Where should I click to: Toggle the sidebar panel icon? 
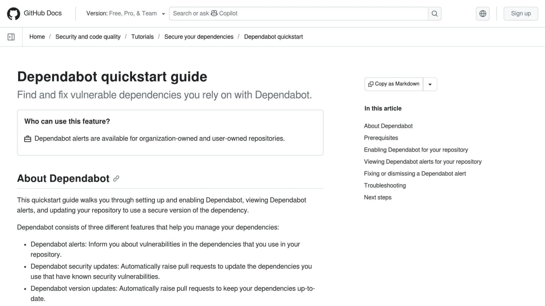pyautogui.click(x=11, y=37)
